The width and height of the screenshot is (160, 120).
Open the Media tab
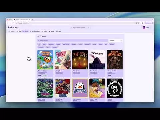pyautogui.click(x=51, y=31)
